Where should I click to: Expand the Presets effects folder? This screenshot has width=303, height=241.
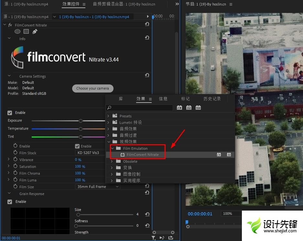coord(108,116)
